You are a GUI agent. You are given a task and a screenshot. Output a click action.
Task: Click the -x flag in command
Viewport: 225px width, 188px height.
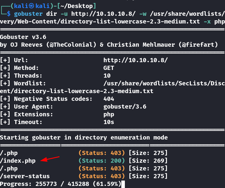point(207,21)
